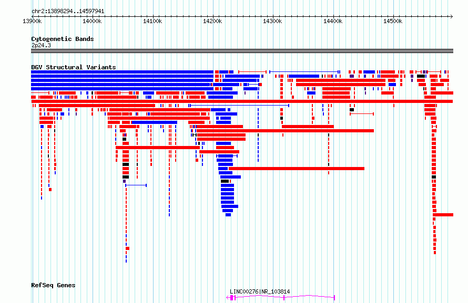Viewport: 468px width, 303px height.
Task: Click the 14500k scale label
Action: [392, 21]
